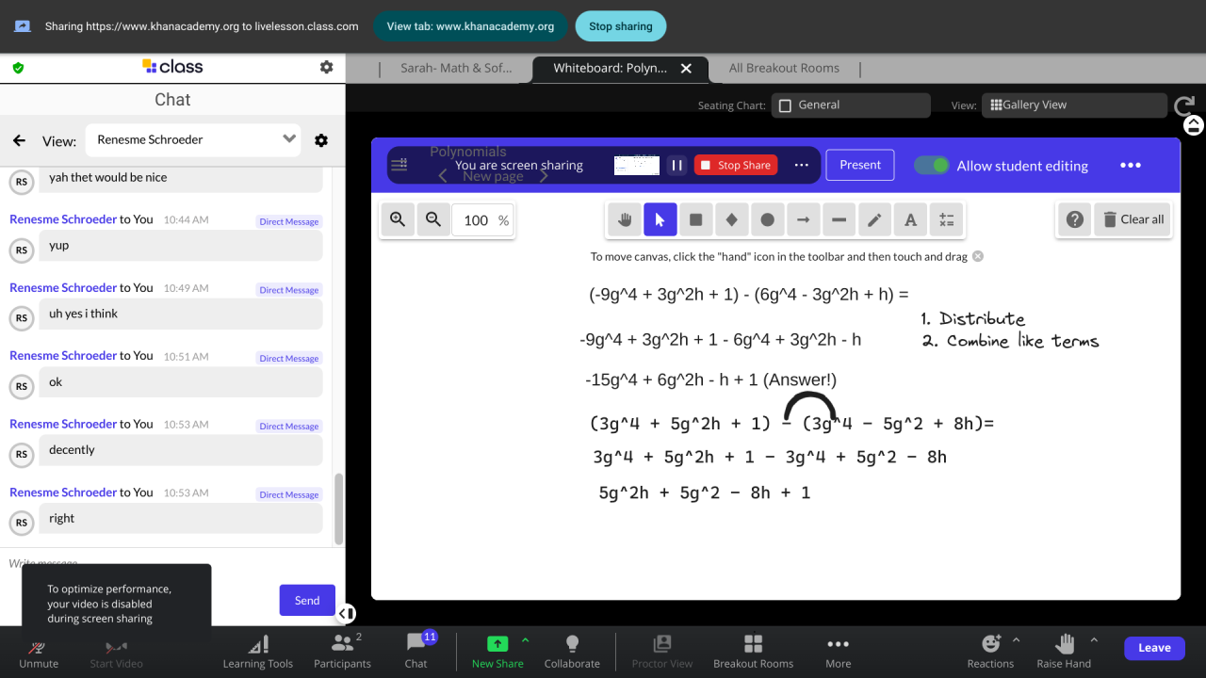1206x678 pixels.
Task: Select the arrow pointer tool
Action: click(x=660, y=219)
